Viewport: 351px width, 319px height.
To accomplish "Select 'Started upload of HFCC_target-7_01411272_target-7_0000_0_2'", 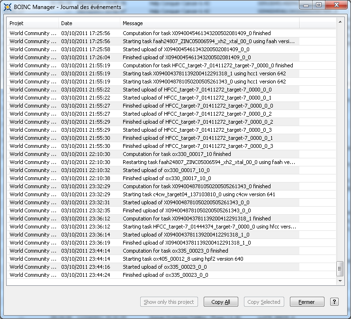I will pos(197,114).
